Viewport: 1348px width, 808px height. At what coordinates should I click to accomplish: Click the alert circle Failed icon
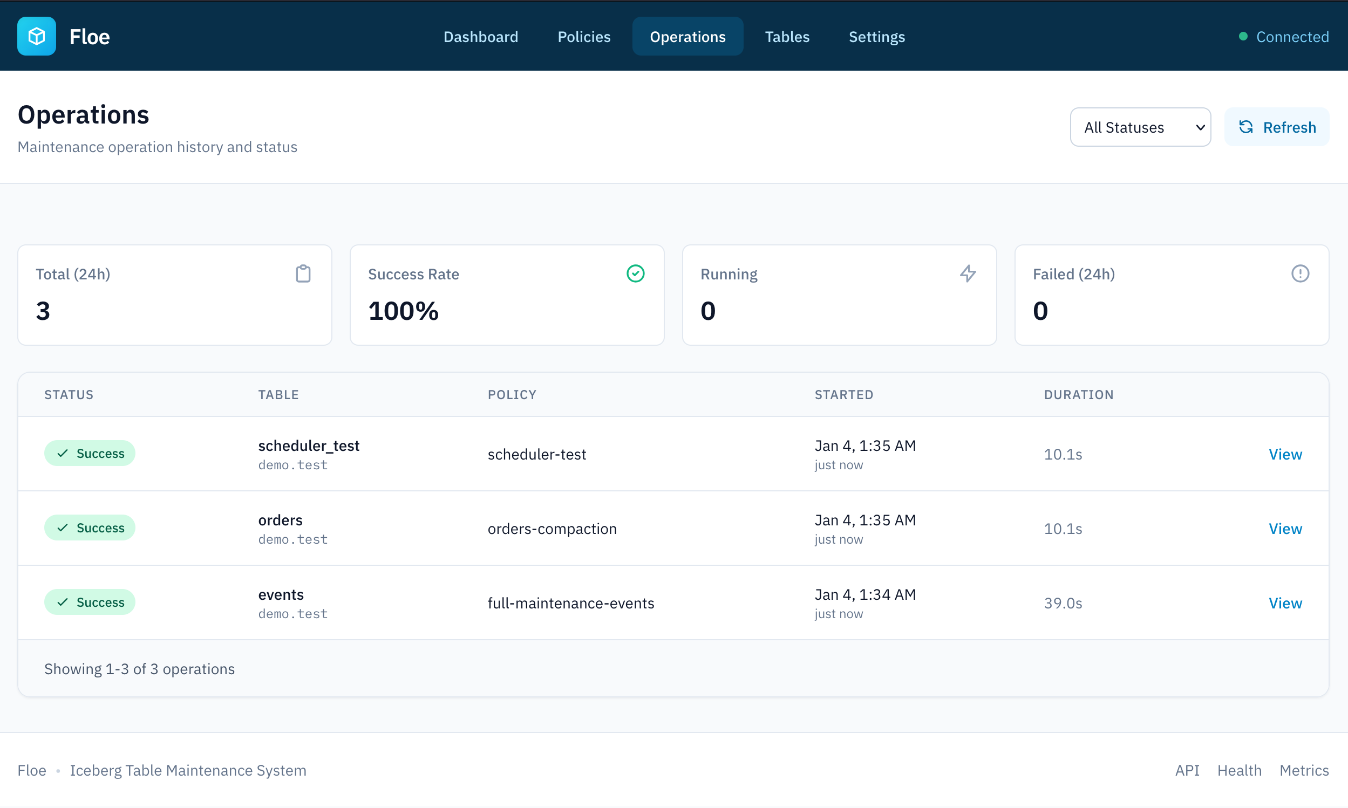click(1299, 273)
